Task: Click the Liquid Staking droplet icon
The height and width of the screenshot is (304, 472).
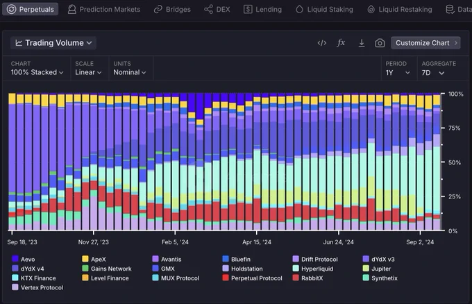Action: pyautogui.click(x=299, y=9)
